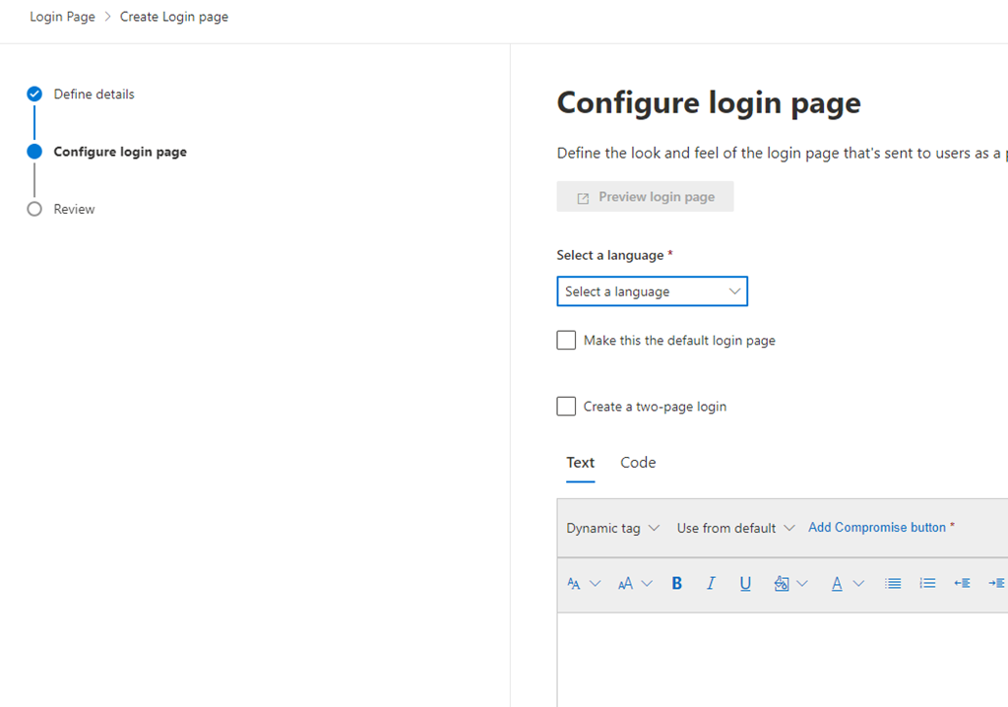Go to completed Define details step
Viewport: 1008px width, 707px height.
click(x=94, y=95)
